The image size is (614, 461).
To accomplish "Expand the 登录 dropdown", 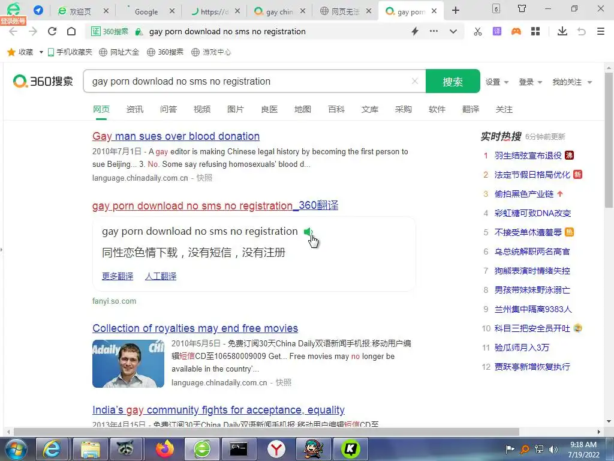I will (530, 82).
